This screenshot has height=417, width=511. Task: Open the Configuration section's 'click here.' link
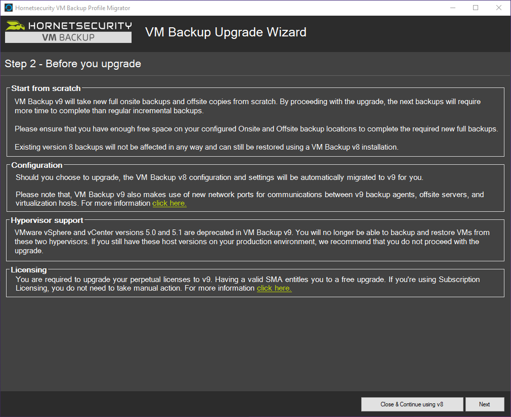point(169,203)
